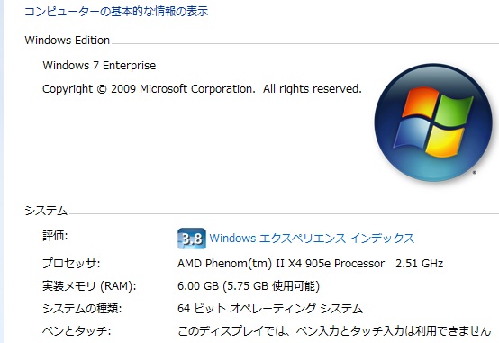This screenshot has height=343, width=499.
Task: Open the Windows エクスペリエンス インデックス link
Action: (312, 239)
